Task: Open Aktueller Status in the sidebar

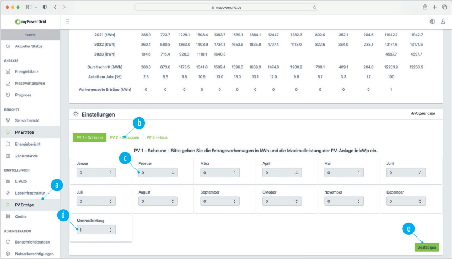Action: click(x=29, y=46)
